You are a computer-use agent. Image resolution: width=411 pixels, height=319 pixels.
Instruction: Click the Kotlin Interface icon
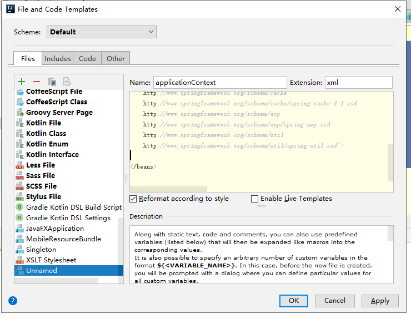[20, 155]
